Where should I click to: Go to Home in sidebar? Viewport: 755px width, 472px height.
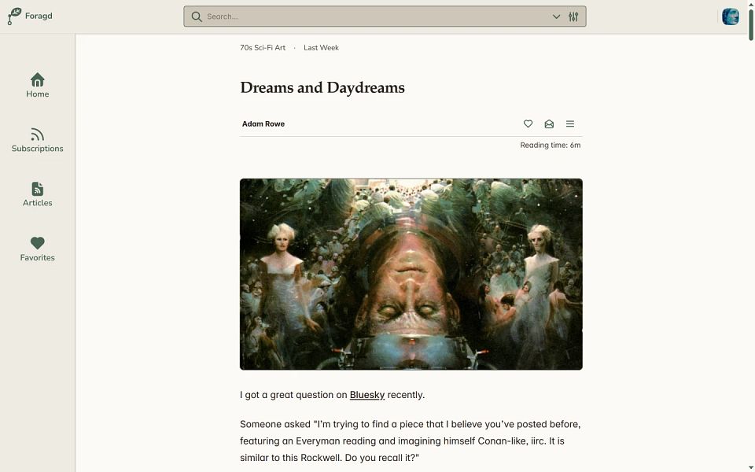pyautogui.click(x=38, y=85)
